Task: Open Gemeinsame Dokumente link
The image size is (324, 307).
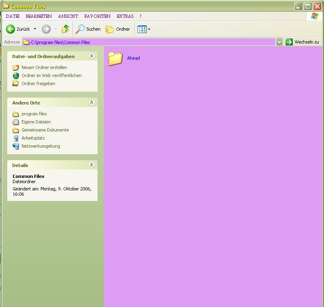Action: coord(45,130)
